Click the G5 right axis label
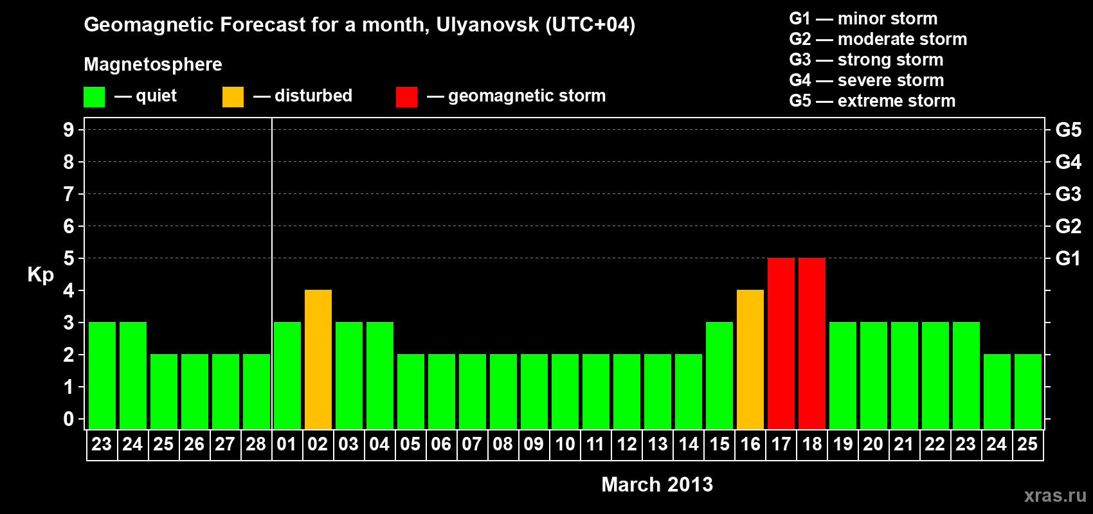The width and height of the screenshot is (1093, 514). pyautogui.click(x=1069, y=130)
